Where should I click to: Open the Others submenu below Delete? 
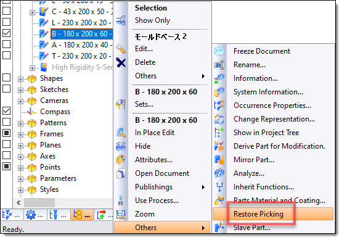[x=162, y=76]
